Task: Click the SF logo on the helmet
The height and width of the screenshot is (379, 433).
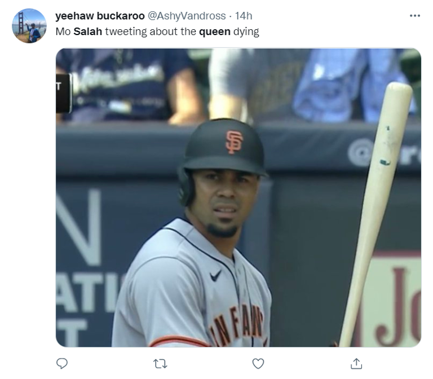Action: click(x=234, y=142)
